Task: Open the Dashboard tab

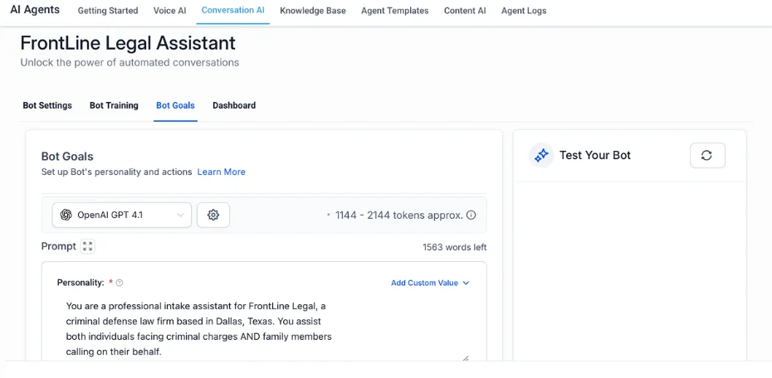Action: (234, 105)
